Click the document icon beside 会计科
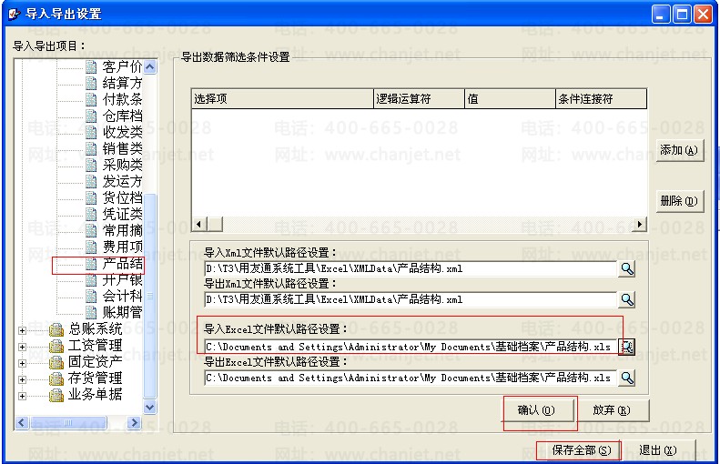720x464 pixels. [91, 297]
